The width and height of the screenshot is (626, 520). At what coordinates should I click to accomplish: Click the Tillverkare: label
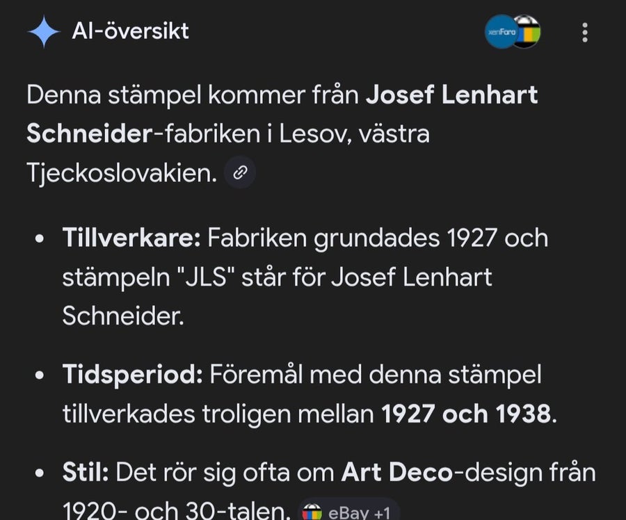point(131,238)
